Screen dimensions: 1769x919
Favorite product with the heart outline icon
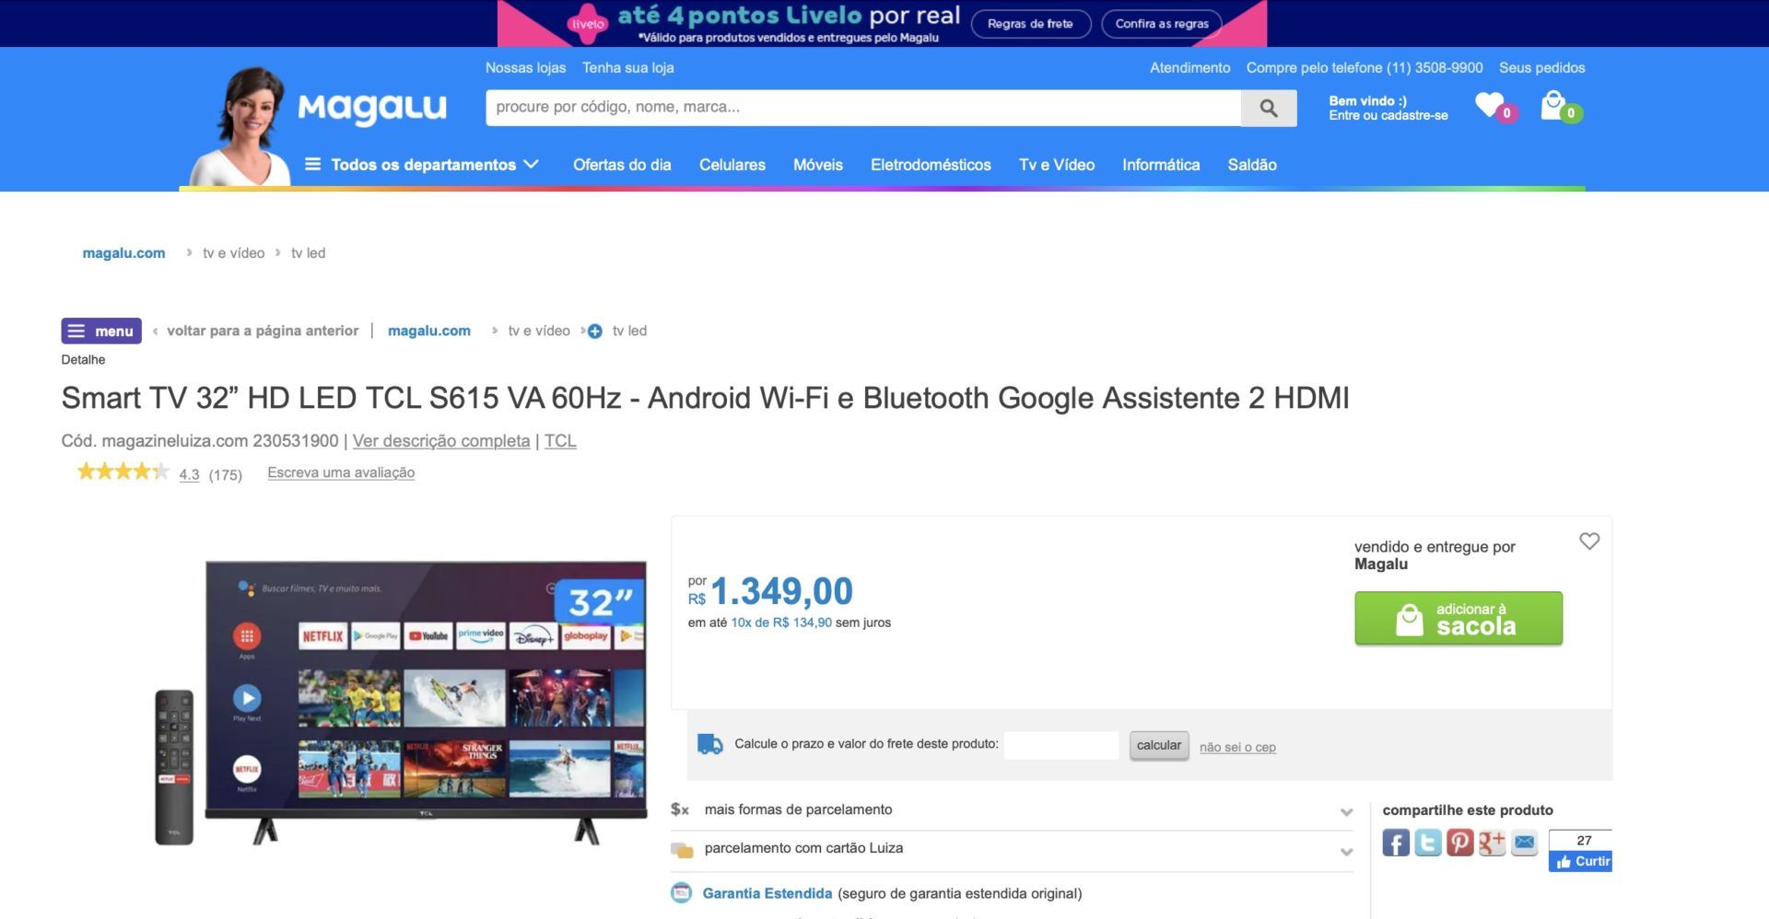(1589, 541)
